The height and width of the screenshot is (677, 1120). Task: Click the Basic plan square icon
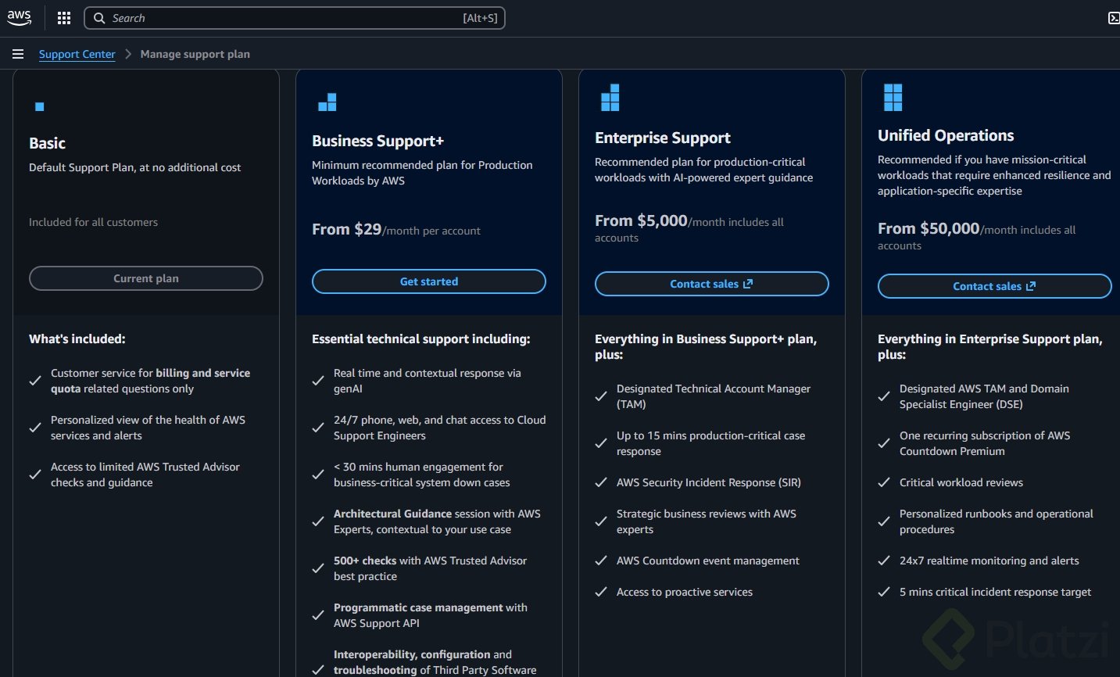tap(40, 106)
